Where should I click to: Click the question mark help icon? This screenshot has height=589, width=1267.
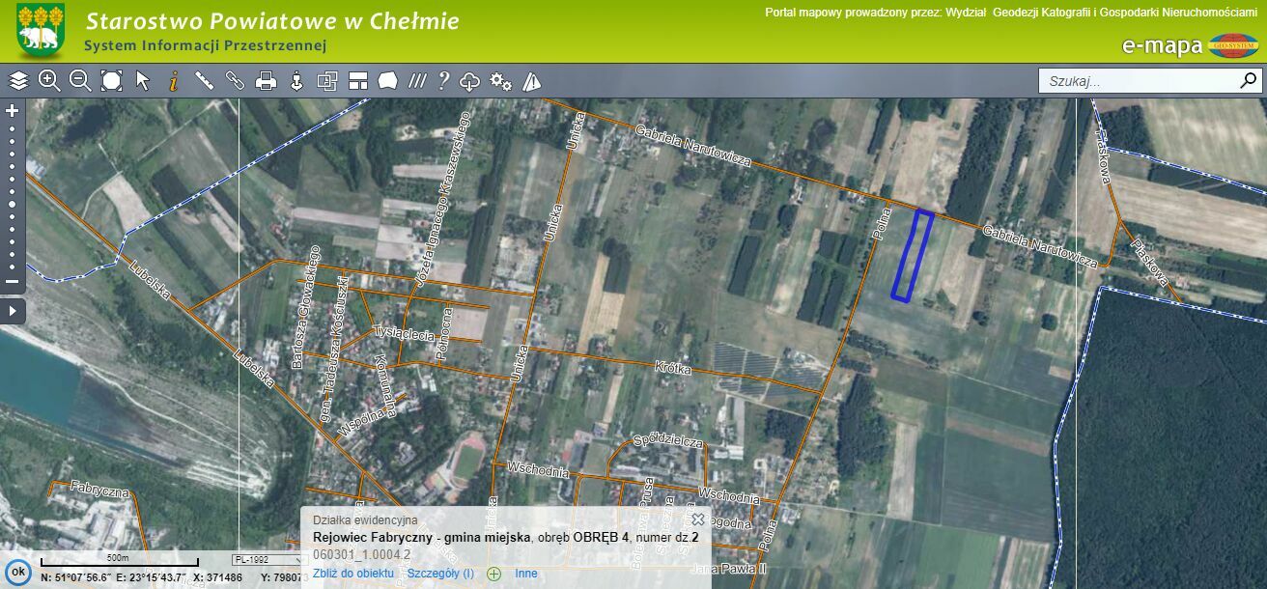pos(443,80)
